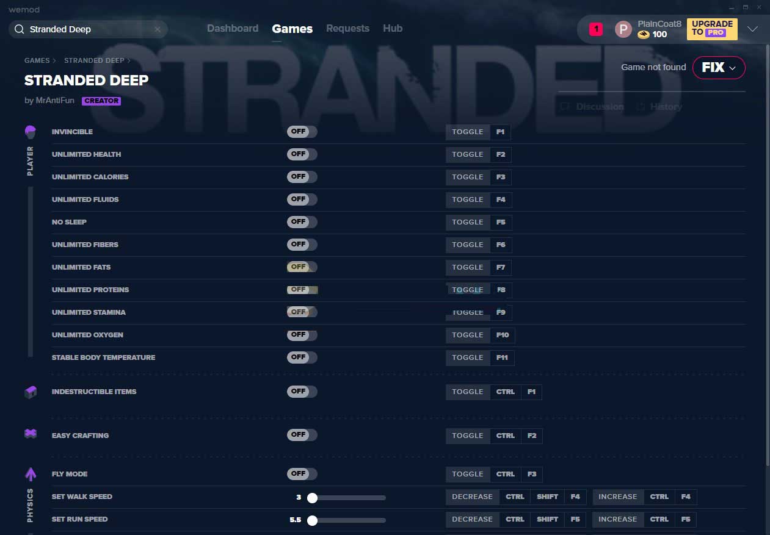This screenshot has height=535, width=770.
Task: Click the History icon
Action: point(641,107)
